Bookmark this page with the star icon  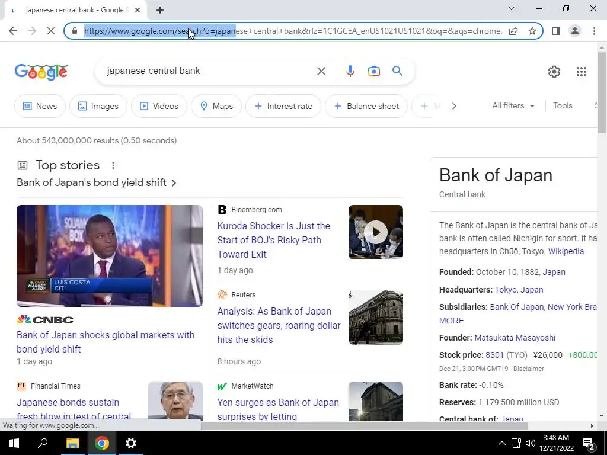(532, 31)
